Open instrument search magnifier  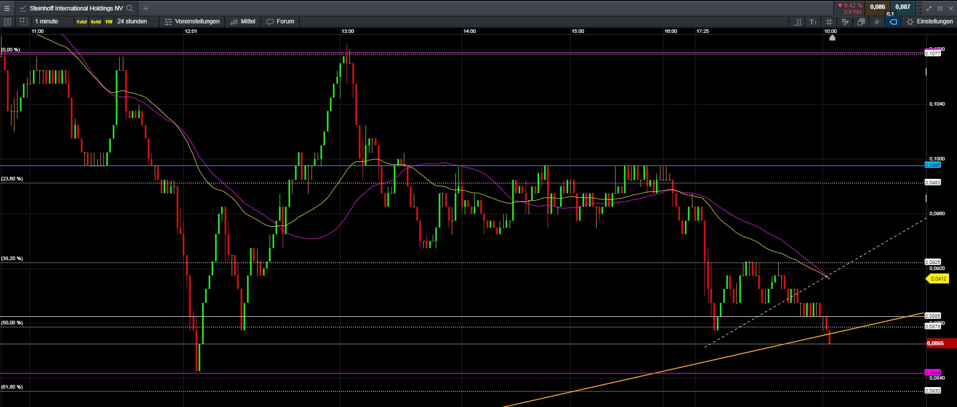click(130, 8)
